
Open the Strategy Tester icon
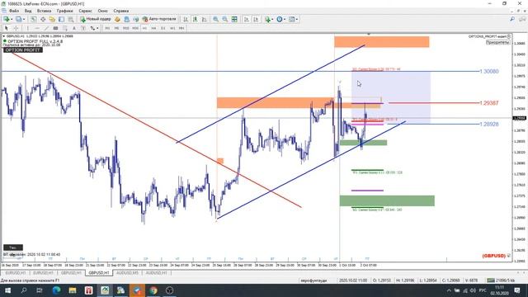point(71,19)
